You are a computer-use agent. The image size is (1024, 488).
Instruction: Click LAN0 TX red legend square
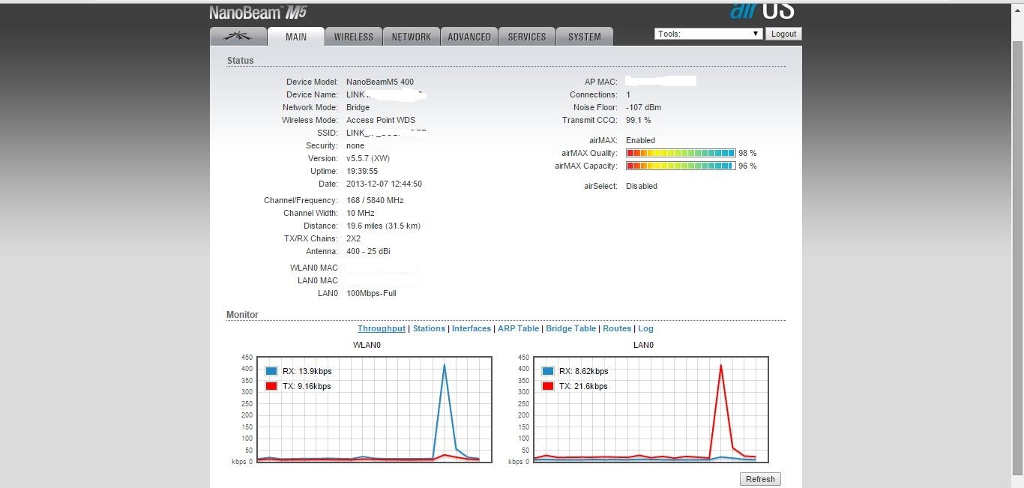coord(548,386)
